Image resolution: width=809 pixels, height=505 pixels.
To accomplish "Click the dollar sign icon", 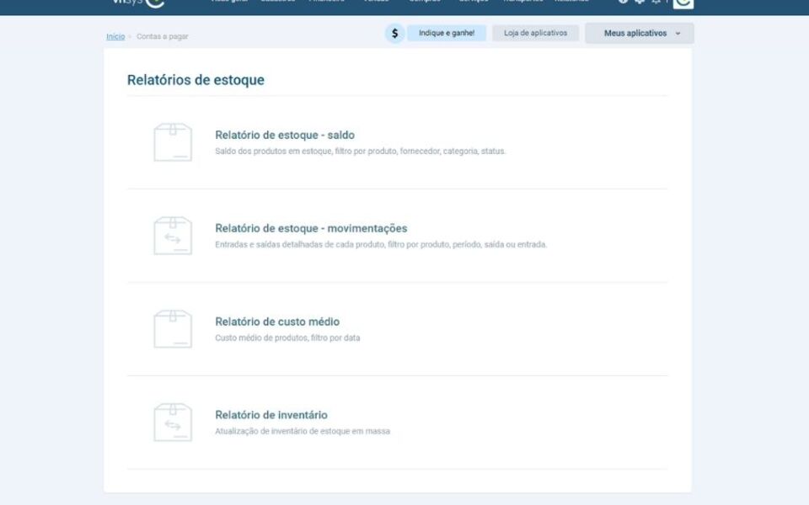I will pyautogui.click(x=394, y=34).
